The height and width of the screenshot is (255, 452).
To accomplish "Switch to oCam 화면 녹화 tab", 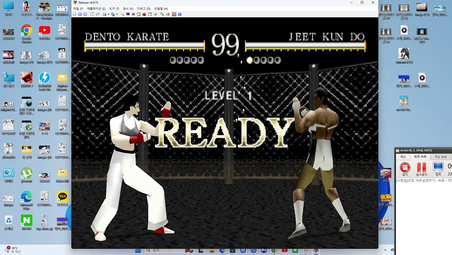I will (421, 157).
